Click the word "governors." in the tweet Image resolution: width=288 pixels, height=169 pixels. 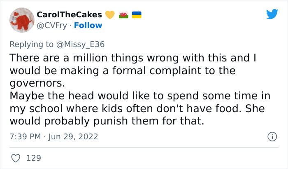37,82
